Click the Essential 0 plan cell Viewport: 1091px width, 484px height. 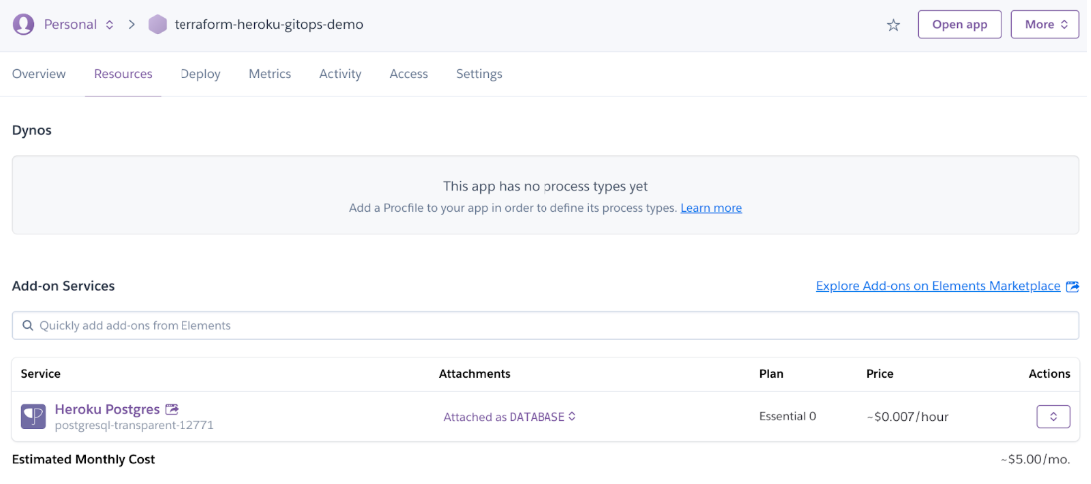787,416
